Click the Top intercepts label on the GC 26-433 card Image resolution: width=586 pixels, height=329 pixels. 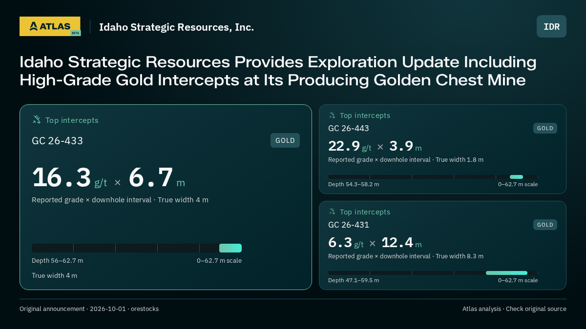(x=72, y=120)
